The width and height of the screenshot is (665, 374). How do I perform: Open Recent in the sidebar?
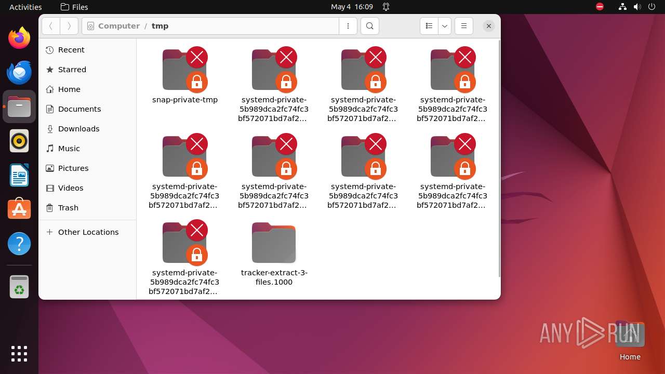tap(87, 50)
